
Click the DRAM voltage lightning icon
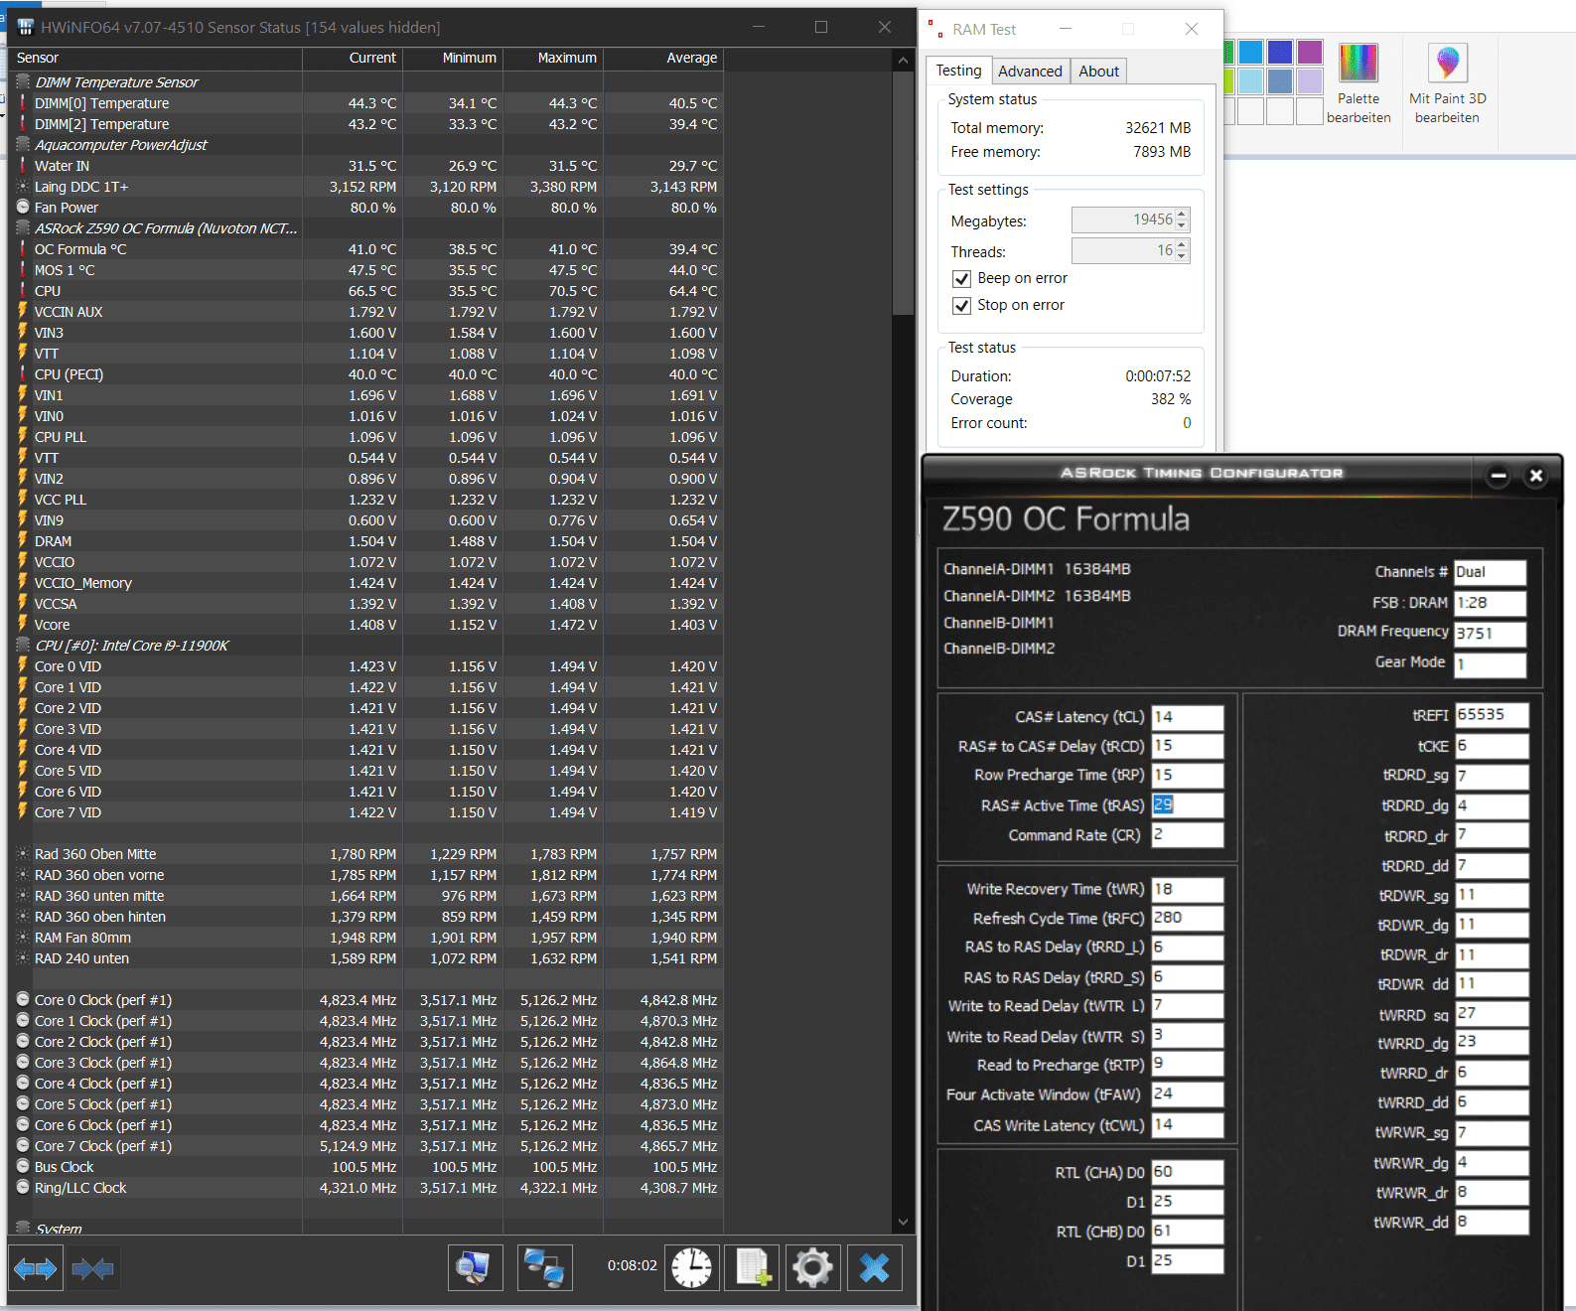tap(23, 541)
